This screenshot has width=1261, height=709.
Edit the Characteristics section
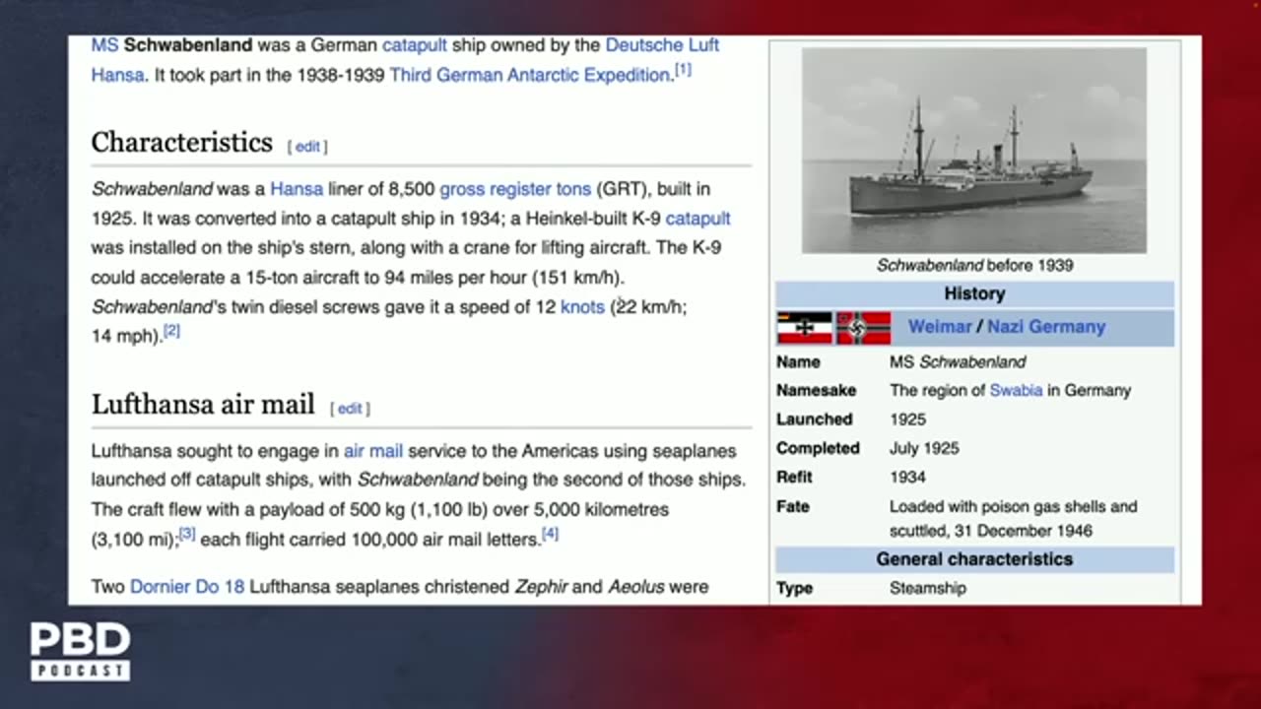307,147
